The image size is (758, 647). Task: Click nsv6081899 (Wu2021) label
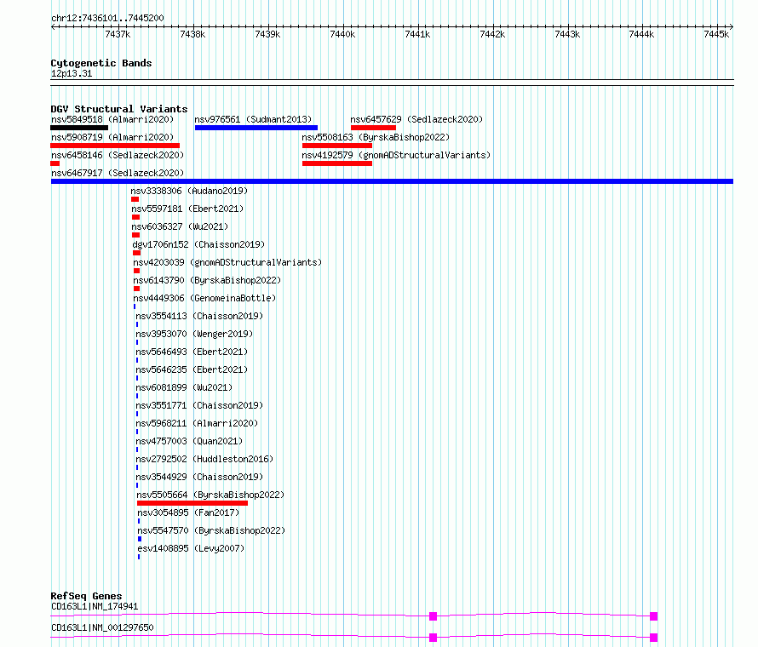pyautogui.click(x=184, y=387)
